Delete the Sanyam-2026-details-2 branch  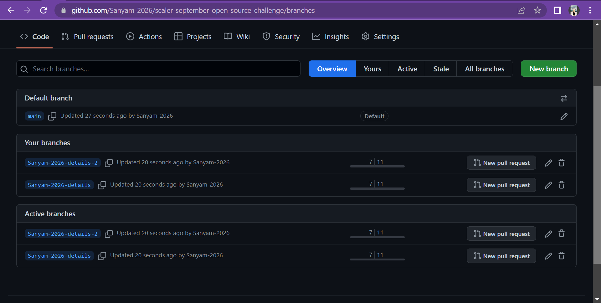click(x=561, y=162)
